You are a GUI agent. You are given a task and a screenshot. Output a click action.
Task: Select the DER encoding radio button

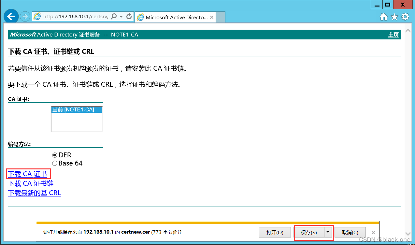click(55, 155)
